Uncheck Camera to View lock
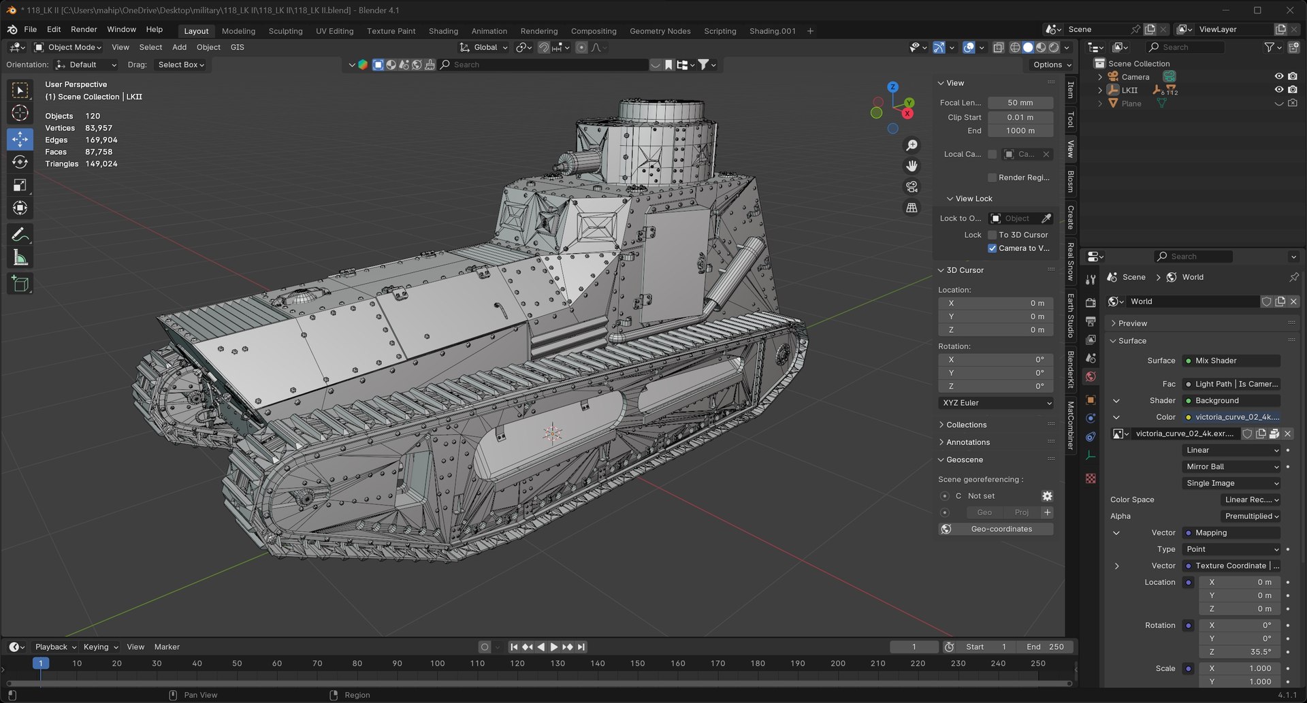Screen dimensions: 1307x703 [x=992, y=248]
